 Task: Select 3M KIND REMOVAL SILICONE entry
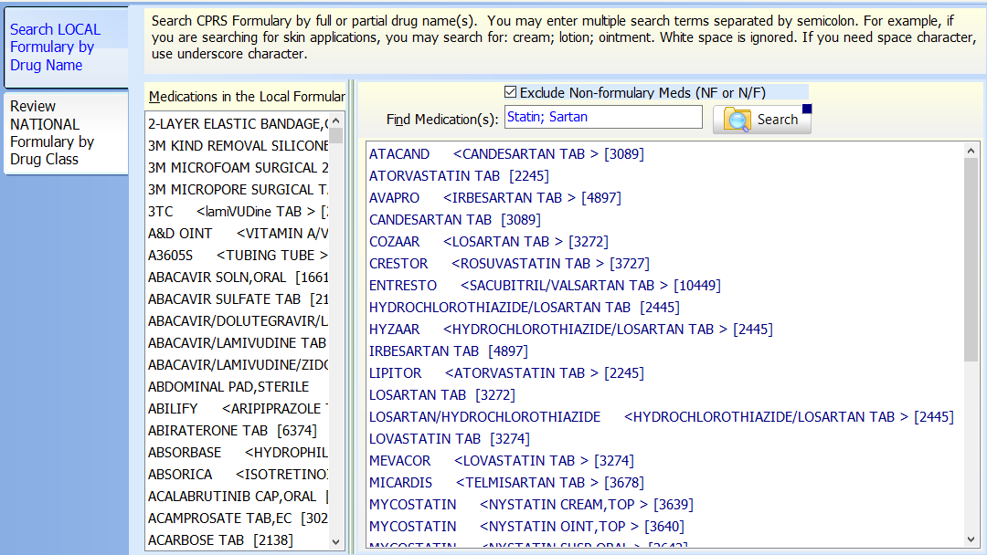pos(238,146)
